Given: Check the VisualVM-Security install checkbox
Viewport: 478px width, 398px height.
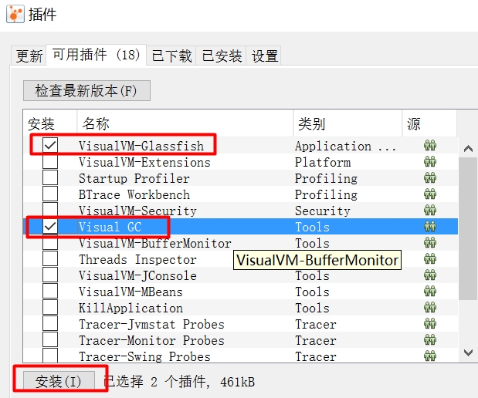Looking at the screenshot, I should [50, 210].
